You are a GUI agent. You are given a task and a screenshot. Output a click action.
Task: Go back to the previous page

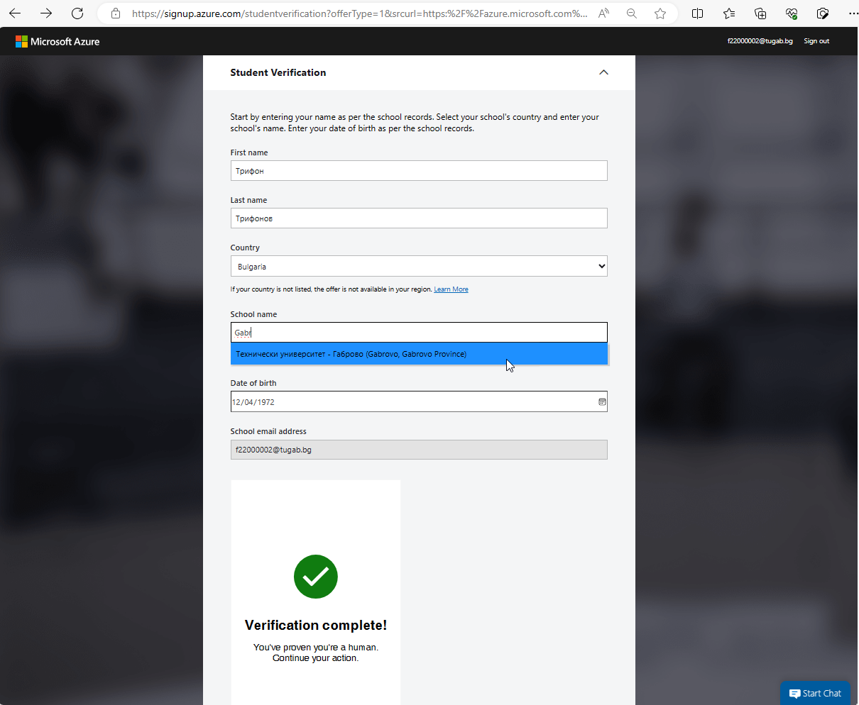[x=15, y=13]
